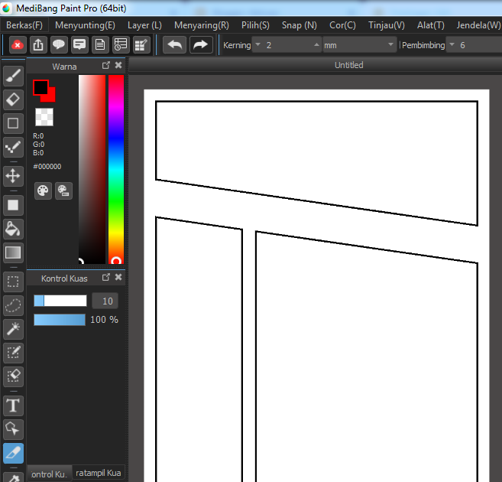Image resolution: width=502 pixels, height=482 pixels.
Task: Click the brush opacity slider
Action: (60, 320)
